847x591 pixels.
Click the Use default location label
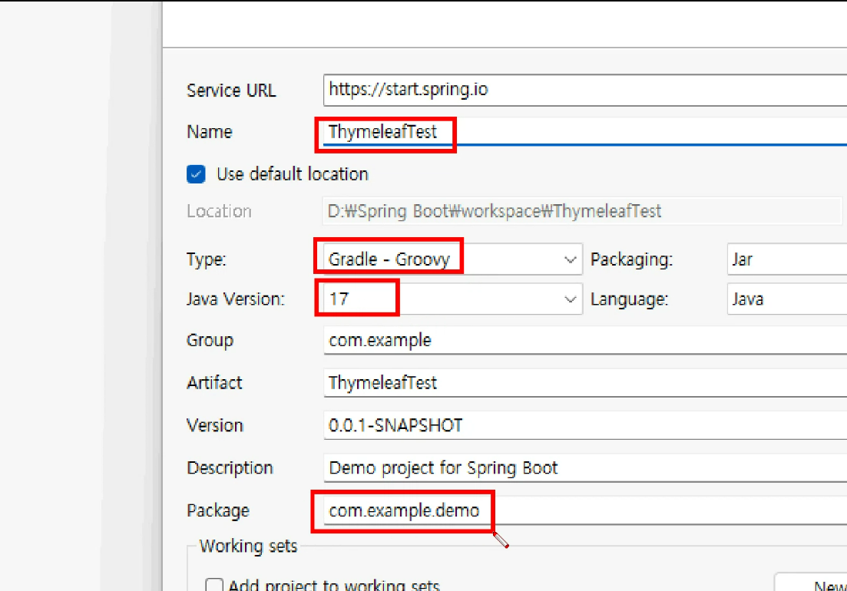[x=293, y=174]
